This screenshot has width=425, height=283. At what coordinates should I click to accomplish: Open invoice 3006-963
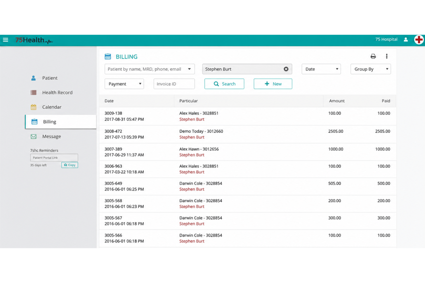(113, 166)
